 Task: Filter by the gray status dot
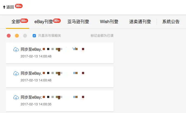point(25,36)
